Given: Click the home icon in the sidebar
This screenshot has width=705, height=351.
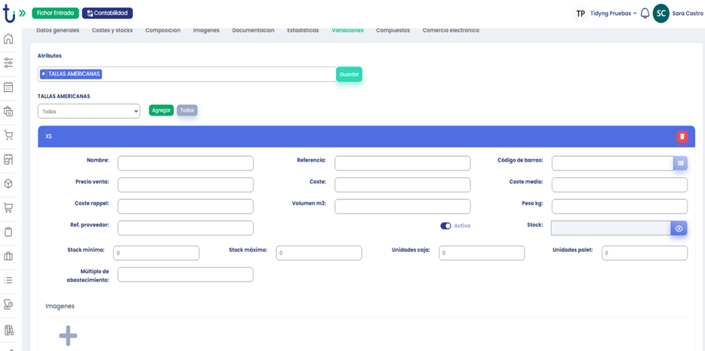Looking at the screenshot, I should point(8,38).
